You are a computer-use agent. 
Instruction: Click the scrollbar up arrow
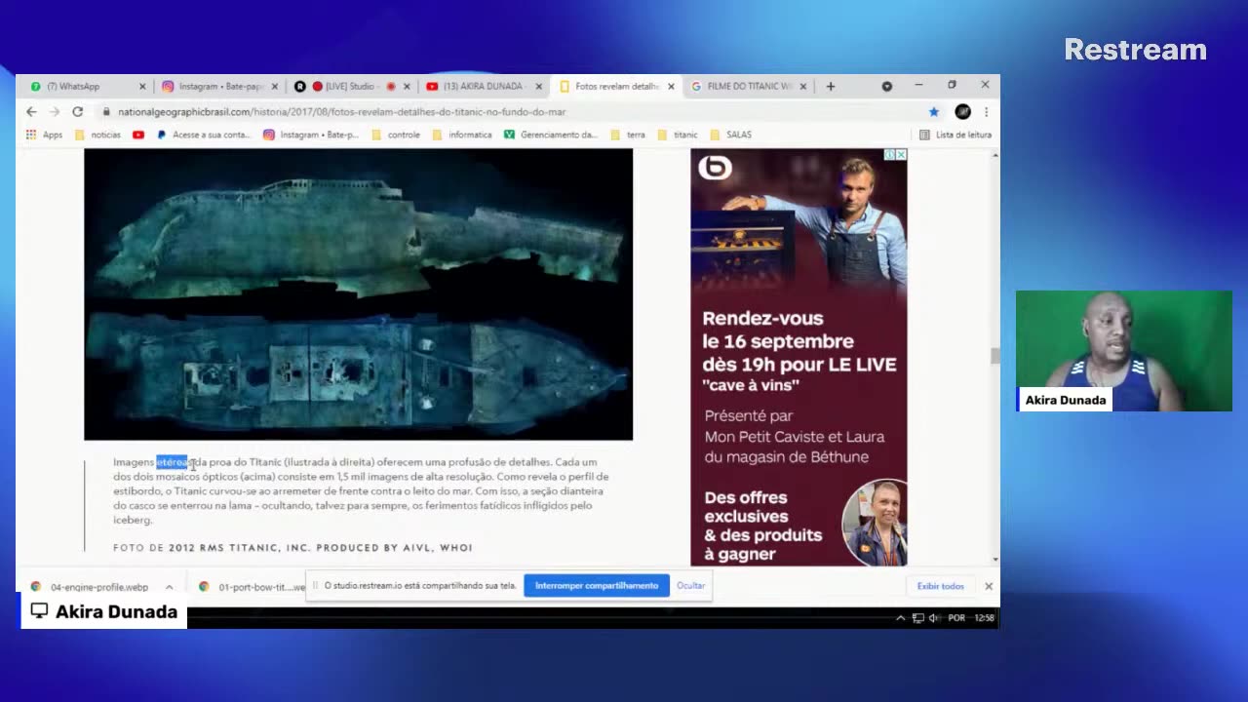tap(994, 154)
